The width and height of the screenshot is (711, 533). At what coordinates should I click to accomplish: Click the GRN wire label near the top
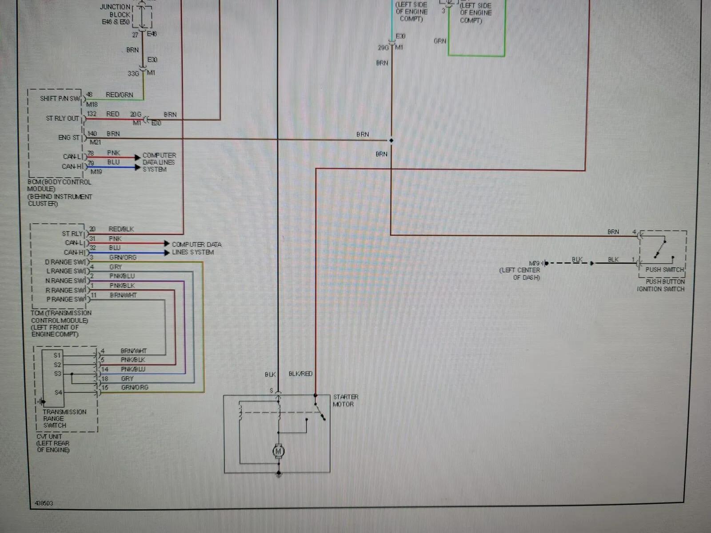(x=439, y=41)
